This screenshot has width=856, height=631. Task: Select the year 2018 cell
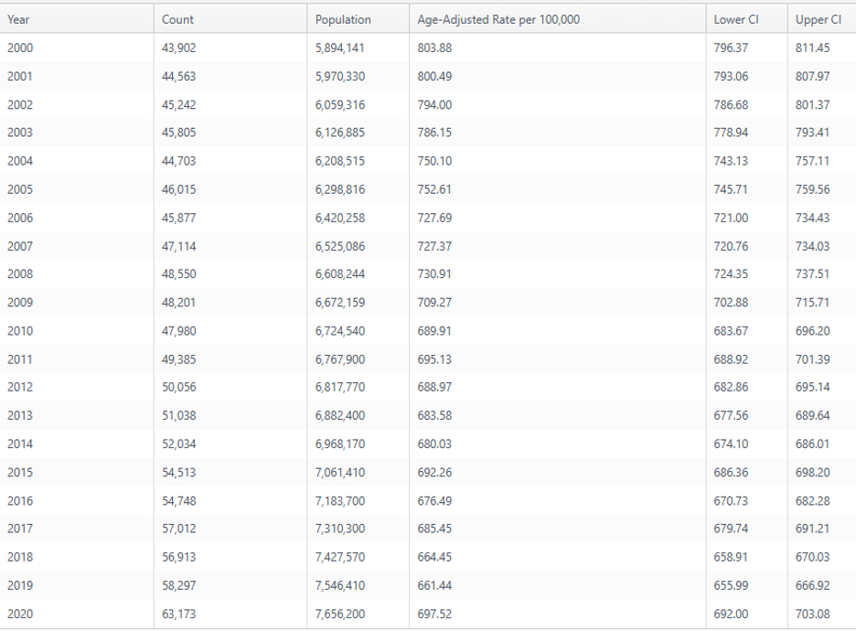20,557
